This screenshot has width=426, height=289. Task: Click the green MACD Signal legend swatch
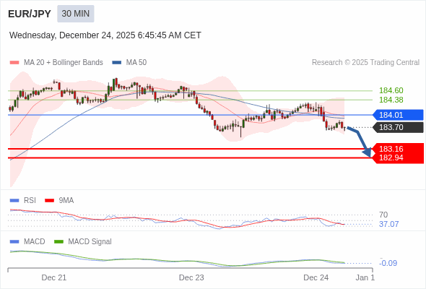point(58,242)
